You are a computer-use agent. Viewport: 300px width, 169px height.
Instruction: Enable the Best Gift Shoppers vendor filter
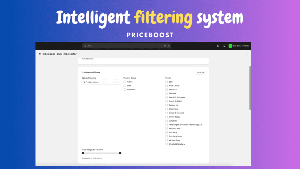pyautogui.click(x=166, y=97)
